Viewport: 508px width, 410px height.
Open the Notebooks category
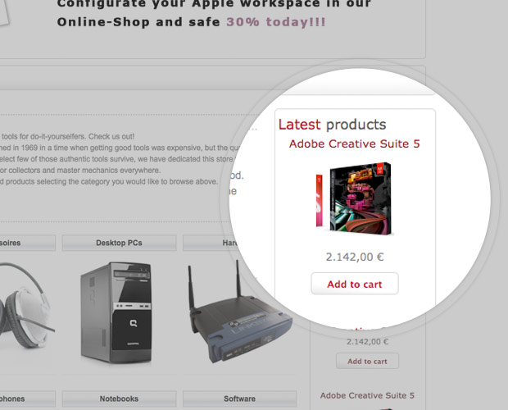click(120, 399)
